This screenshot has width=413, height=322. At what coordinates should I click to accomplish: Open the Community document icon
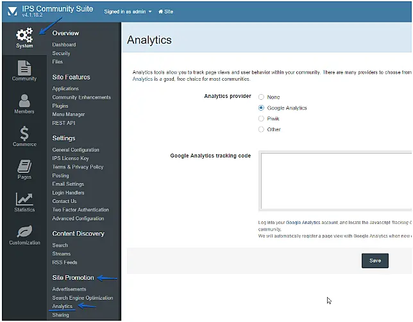coord(24,68)
